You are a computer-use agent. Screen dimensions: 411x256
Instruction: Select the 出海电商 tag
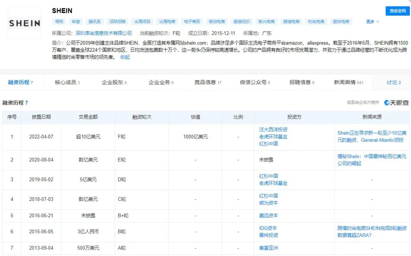[x=167, y=21]
